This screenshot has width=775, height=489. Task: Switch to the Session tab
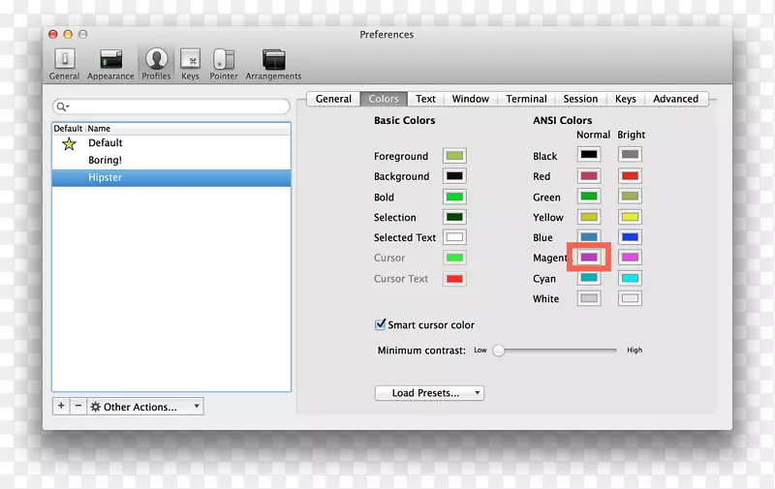pyautogui.click(x=580, y=99)
